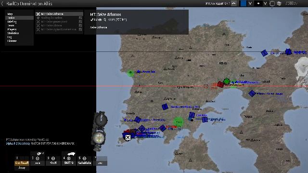Select task MT: Seize Athanos in list

[x=59, y=14]
